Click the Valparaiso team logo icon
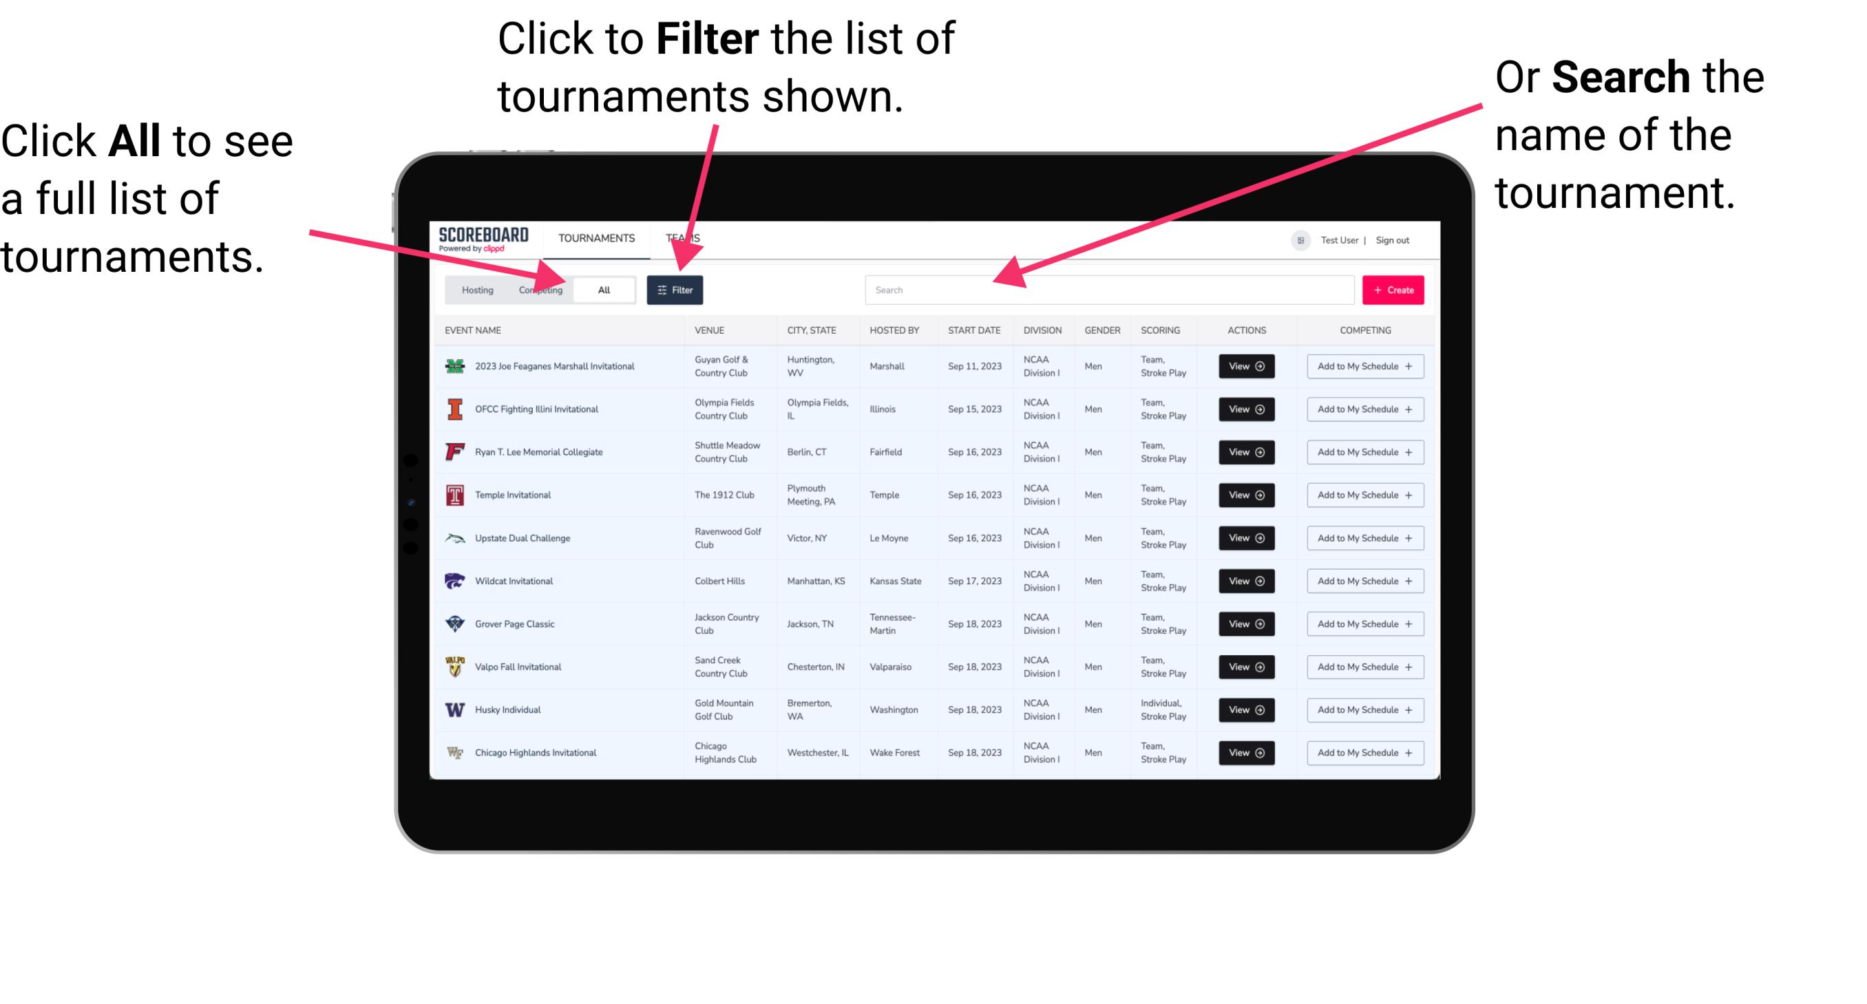This screenshot has width=1867, height=1004. (456, 666)
